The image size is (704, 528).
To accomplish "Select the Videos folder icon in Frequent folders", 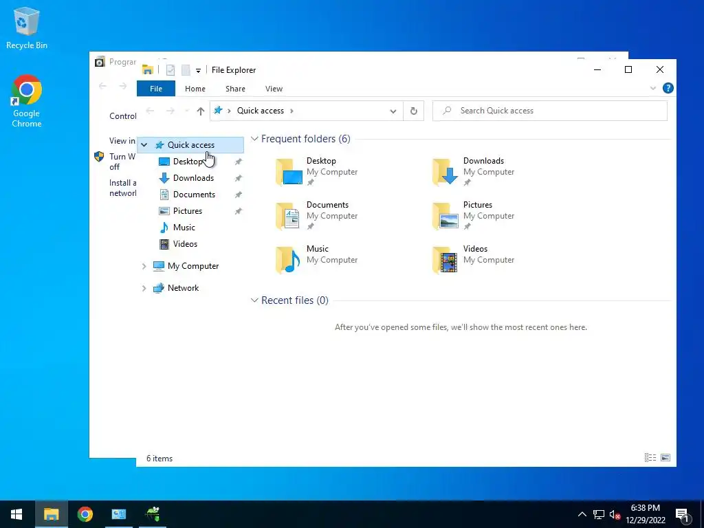I will (445, 259).
